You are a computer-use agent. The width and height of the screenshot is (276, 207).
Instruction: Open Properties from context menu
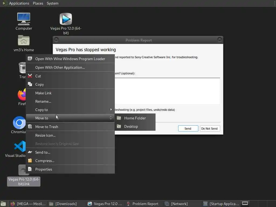tap(70, 169)
